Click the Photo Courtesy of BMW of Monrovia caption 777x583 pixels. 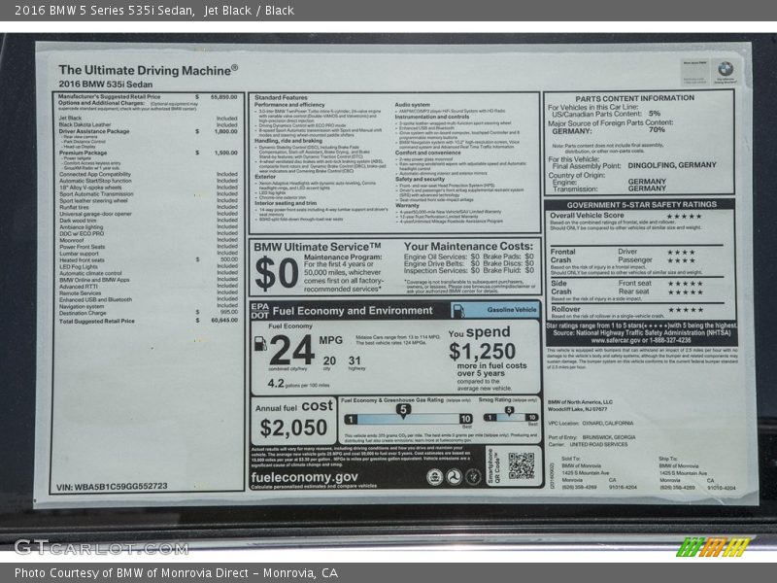[x=176, y=573]
